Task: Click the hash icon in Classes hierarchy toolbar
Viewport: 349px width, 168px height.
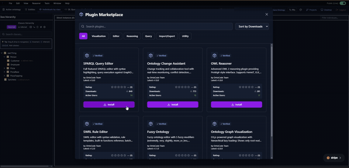Action: (41, 27)
